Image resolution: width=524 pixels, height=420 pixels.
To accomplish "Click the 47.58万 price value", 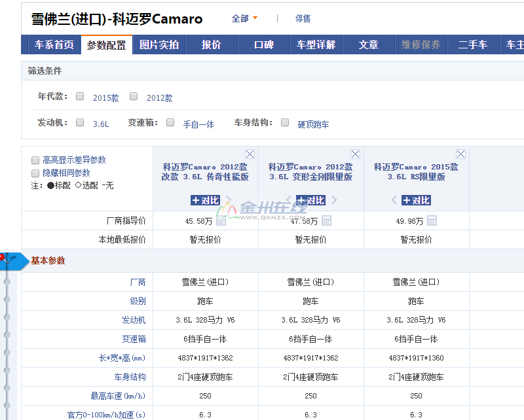I will 304,221.
